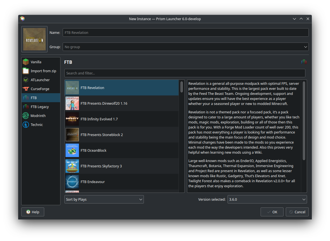Select FTB Presents Stoneblock 2 row
Viewport: 330px width, 241px height.
122,135
